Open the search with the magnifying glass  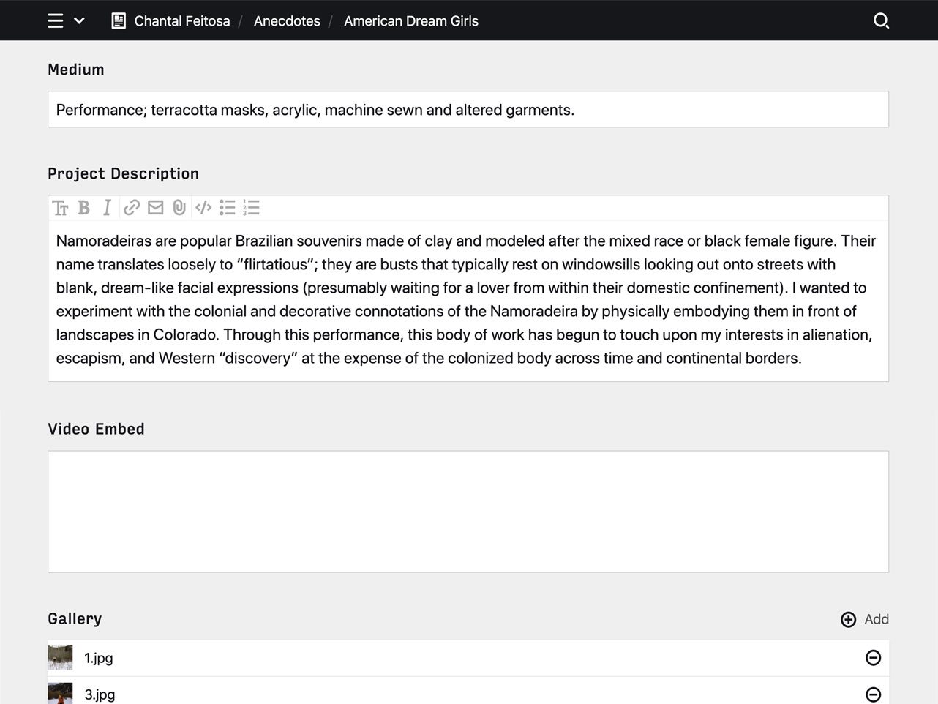[x=881, y=21]
